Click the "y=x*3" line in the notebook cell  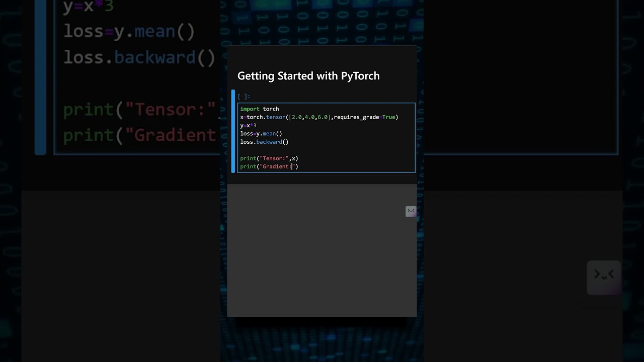248,126
